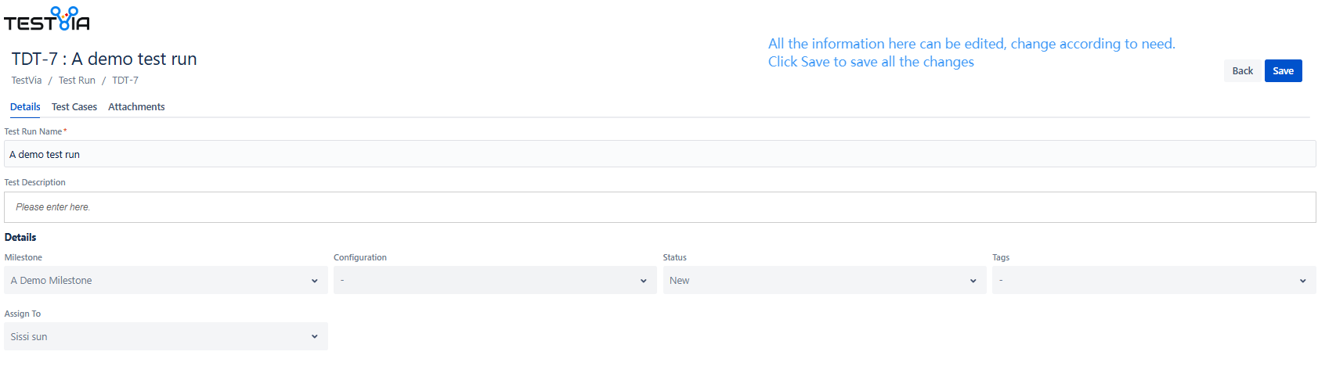
Task: Click into the Test Description box
Action: [659, 207]
